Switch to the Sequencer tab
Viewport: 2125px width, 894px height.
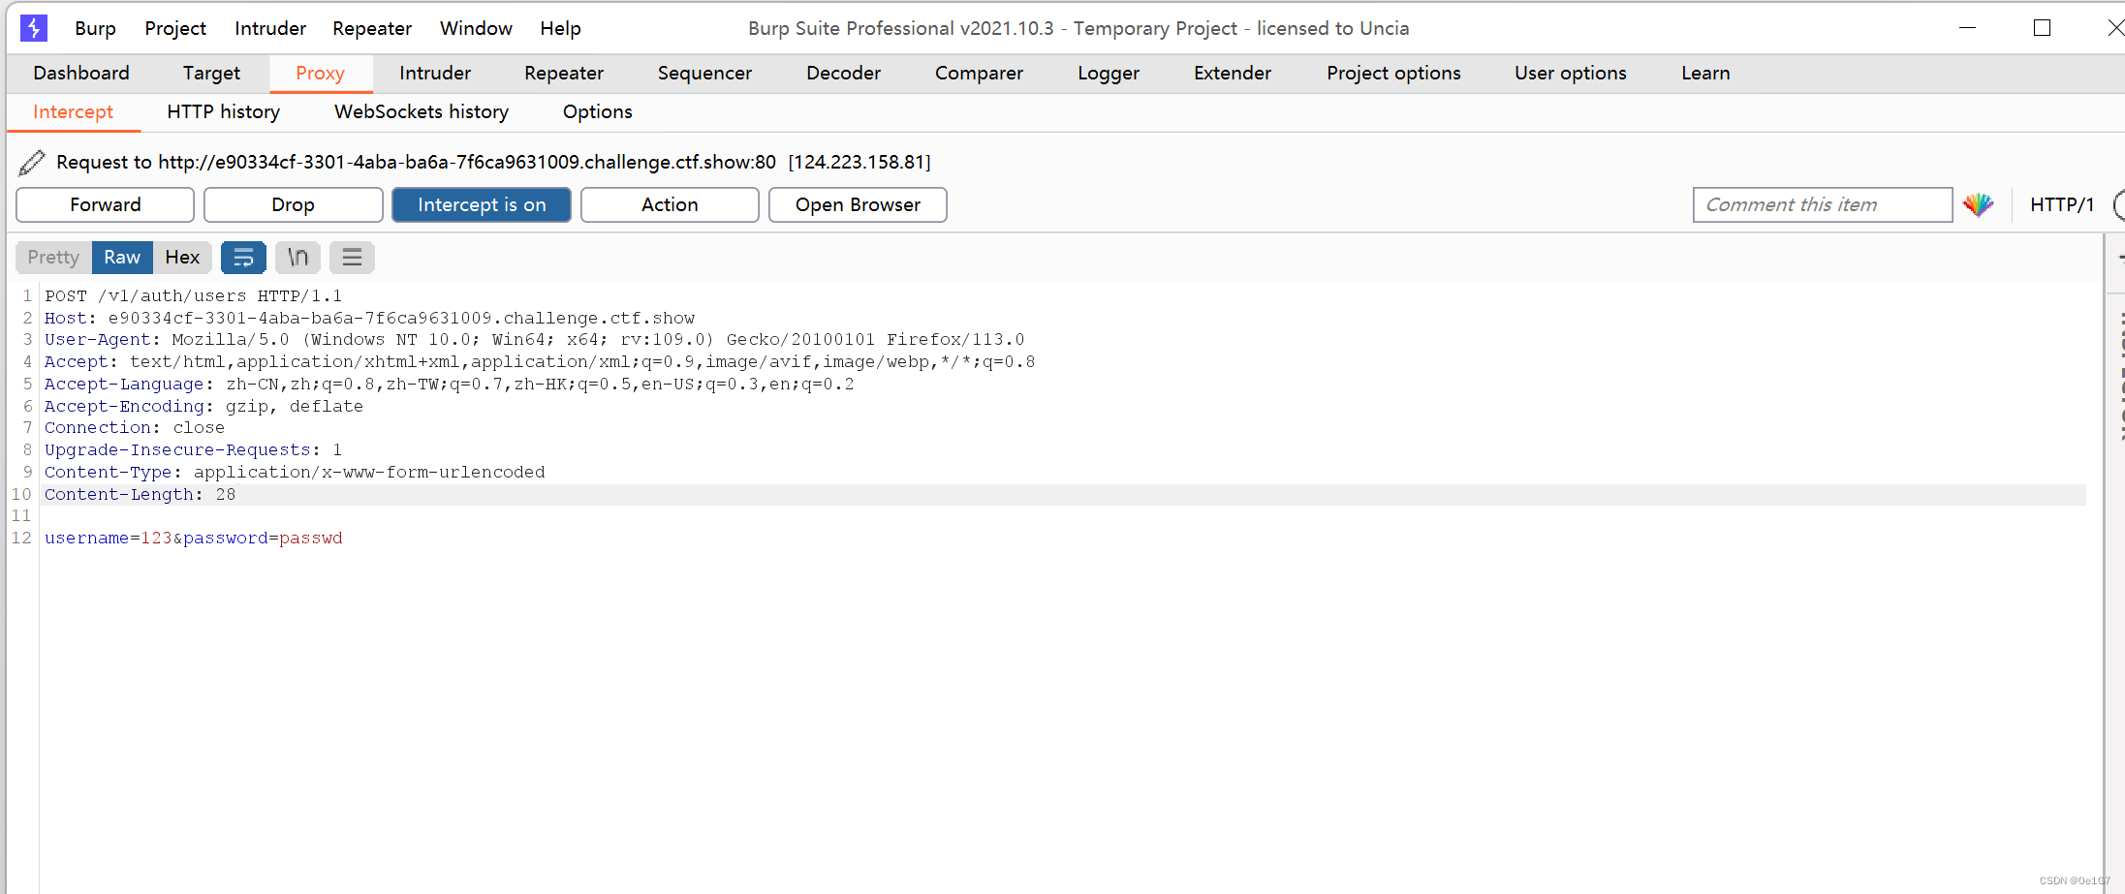[704, 74]
